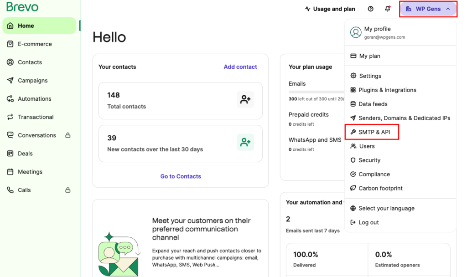
Task: Click the lock icon next to Conversations
Action: coord(68,135)
